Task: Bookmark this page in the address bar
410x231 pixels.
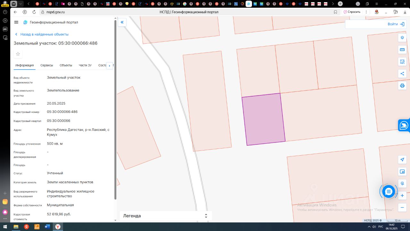Action: (335, 12)
